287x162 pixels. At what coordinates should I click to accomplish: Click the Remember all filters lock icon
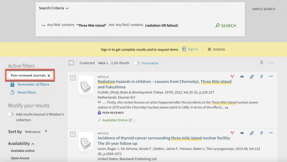13,85
